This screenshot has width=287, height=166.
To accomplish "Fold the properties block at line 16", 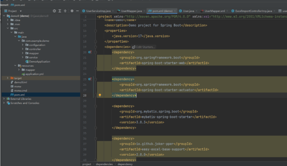I will click(96, 31).
